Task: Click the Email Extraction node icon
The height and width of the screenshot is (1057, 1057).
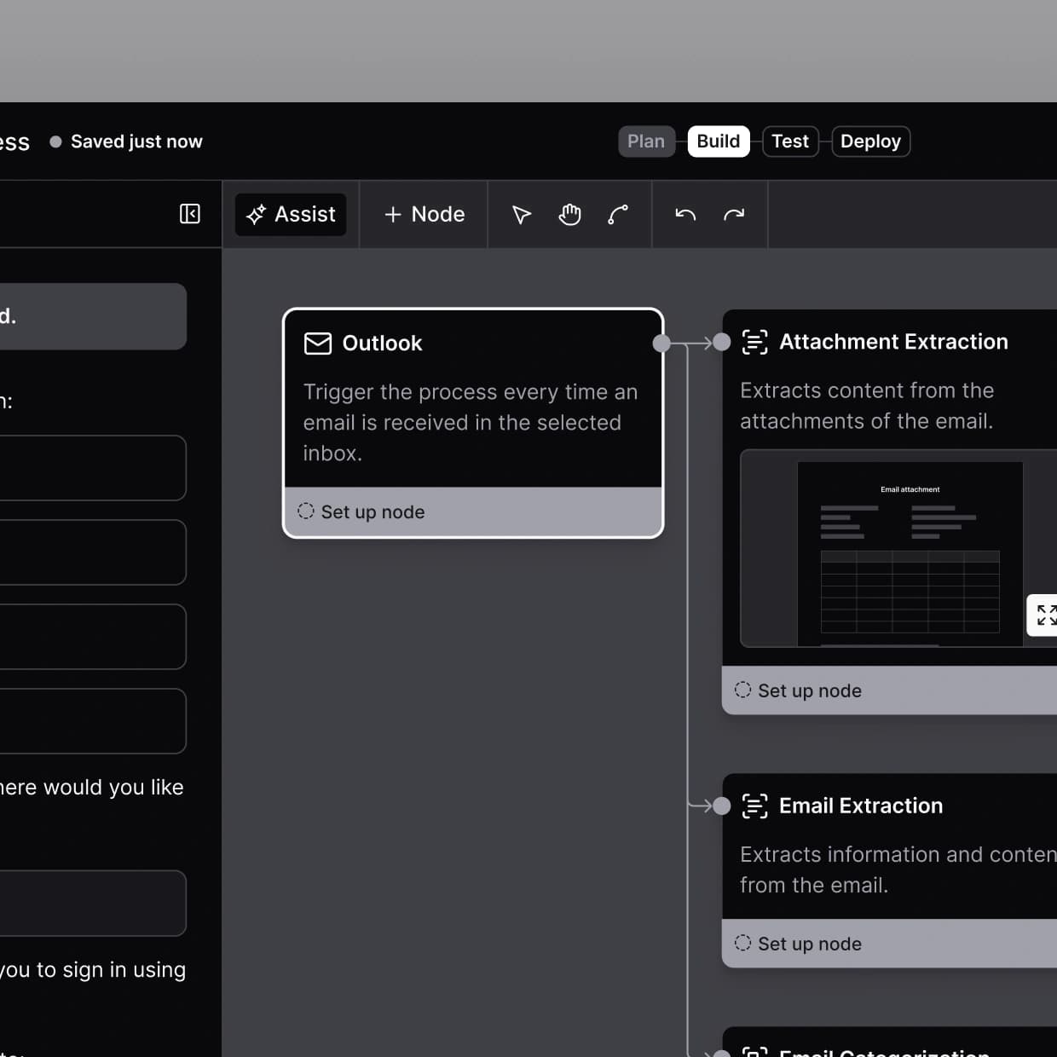Action: click(x=754, y=806)
